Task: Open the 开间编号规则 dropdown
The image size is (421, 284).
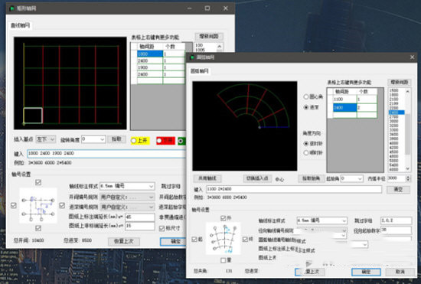Action: (x=127, y=197)
